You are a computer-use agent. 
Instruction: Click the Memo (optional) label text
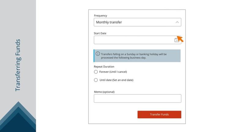click(104, 92)
